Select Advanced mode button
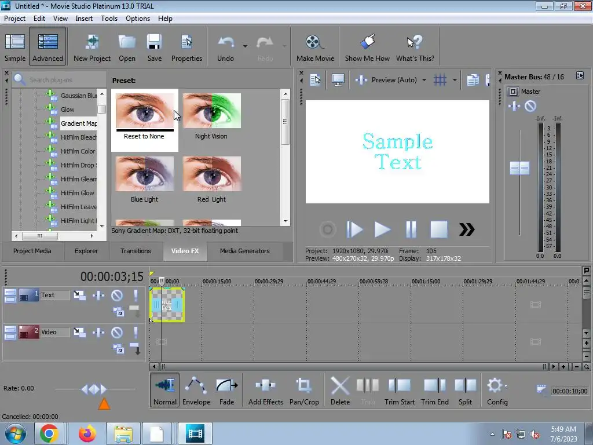The image size is (593, 445). point(47,48)
